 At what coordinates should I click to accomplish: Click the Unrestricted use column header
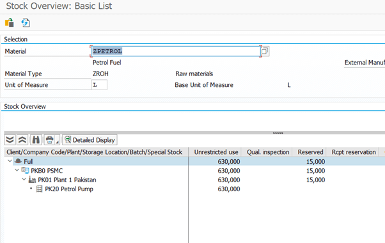click(x=215, y=152)
